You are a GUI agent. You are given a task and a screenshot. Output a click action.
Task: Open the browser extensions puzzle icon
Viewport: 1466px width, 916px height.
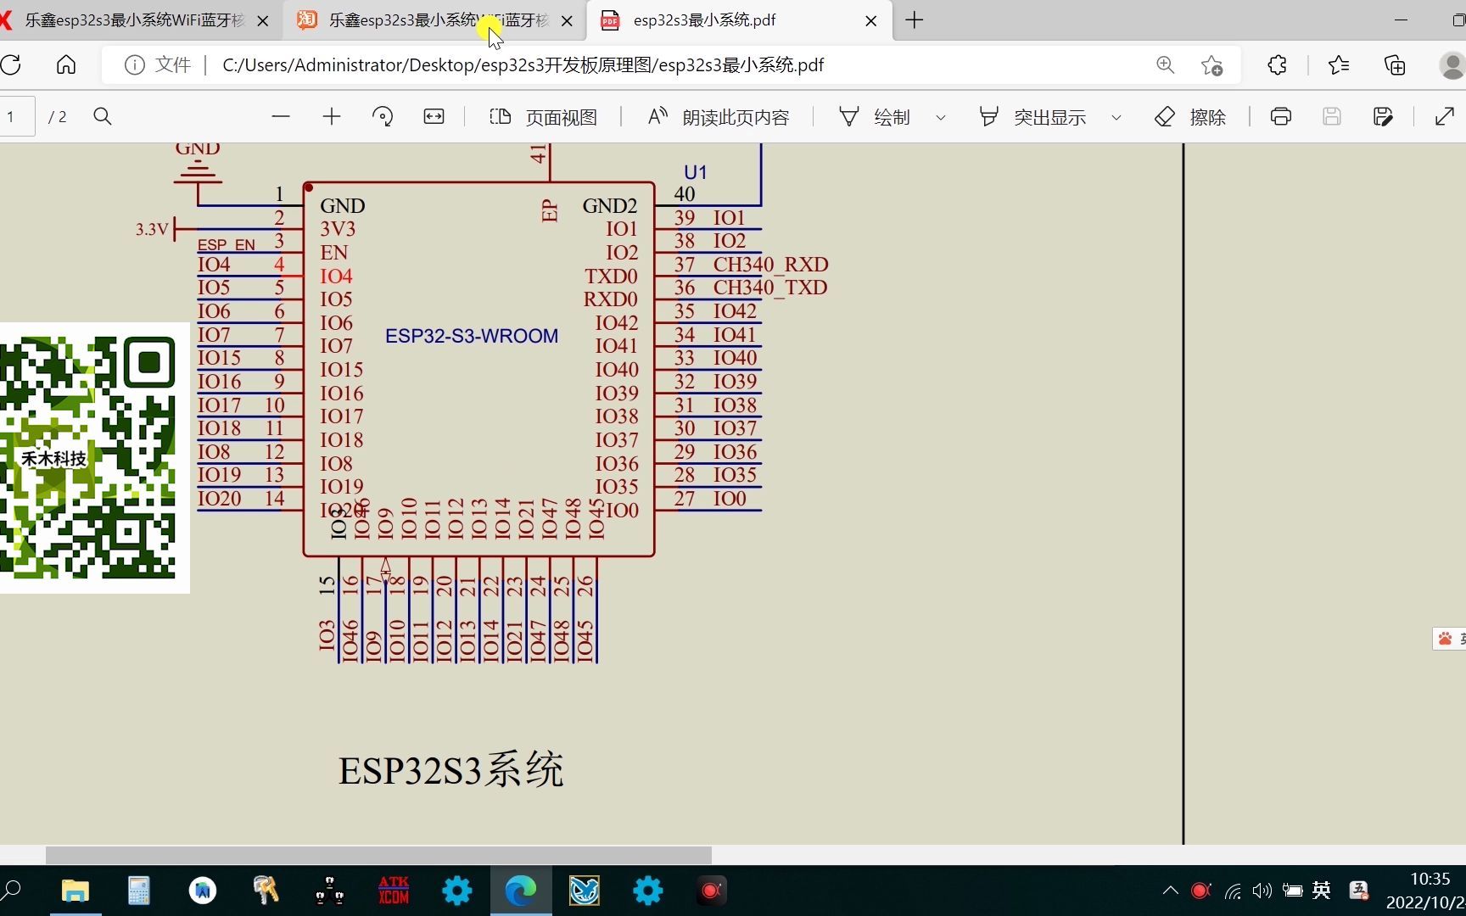[x=1277, y=65]
